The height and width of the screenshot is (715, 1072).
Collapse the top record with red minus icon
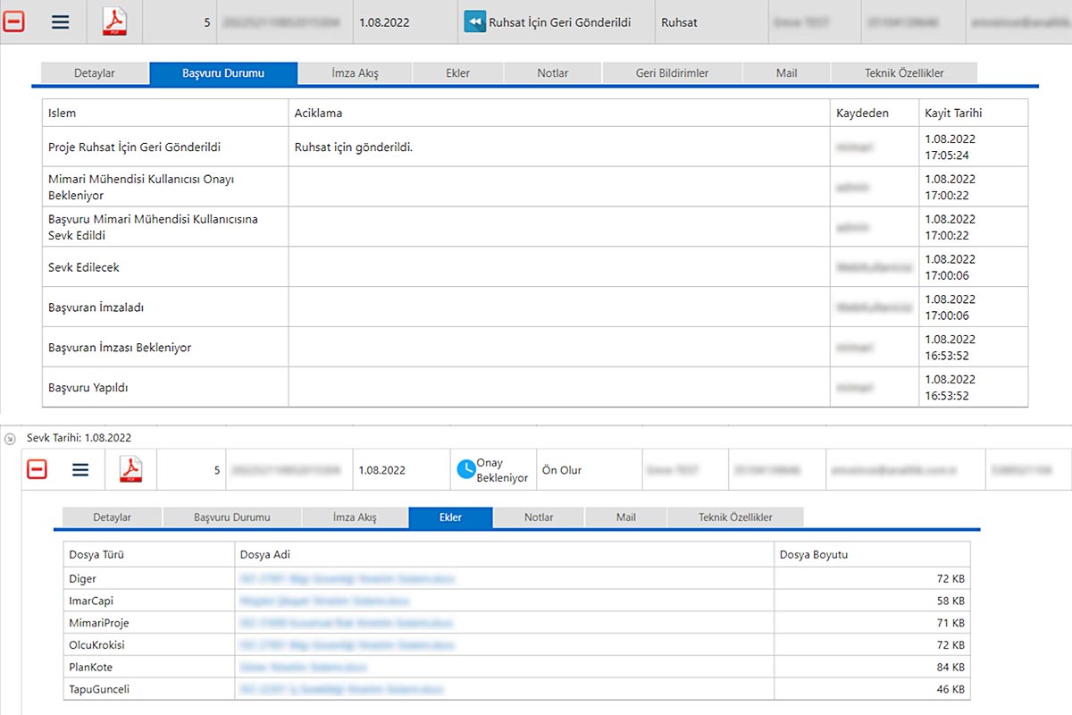14,21
